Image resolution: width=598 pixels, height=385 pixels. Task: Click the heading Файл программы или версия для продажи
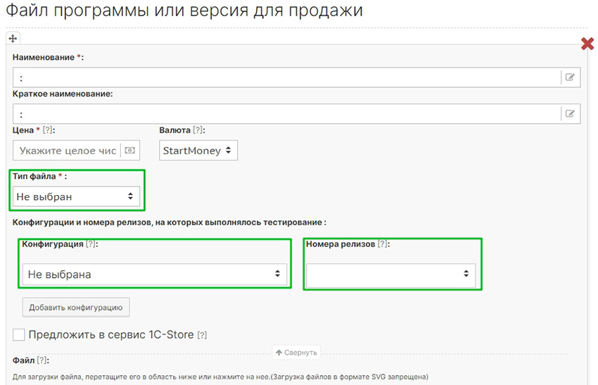(x=184, y=11)
